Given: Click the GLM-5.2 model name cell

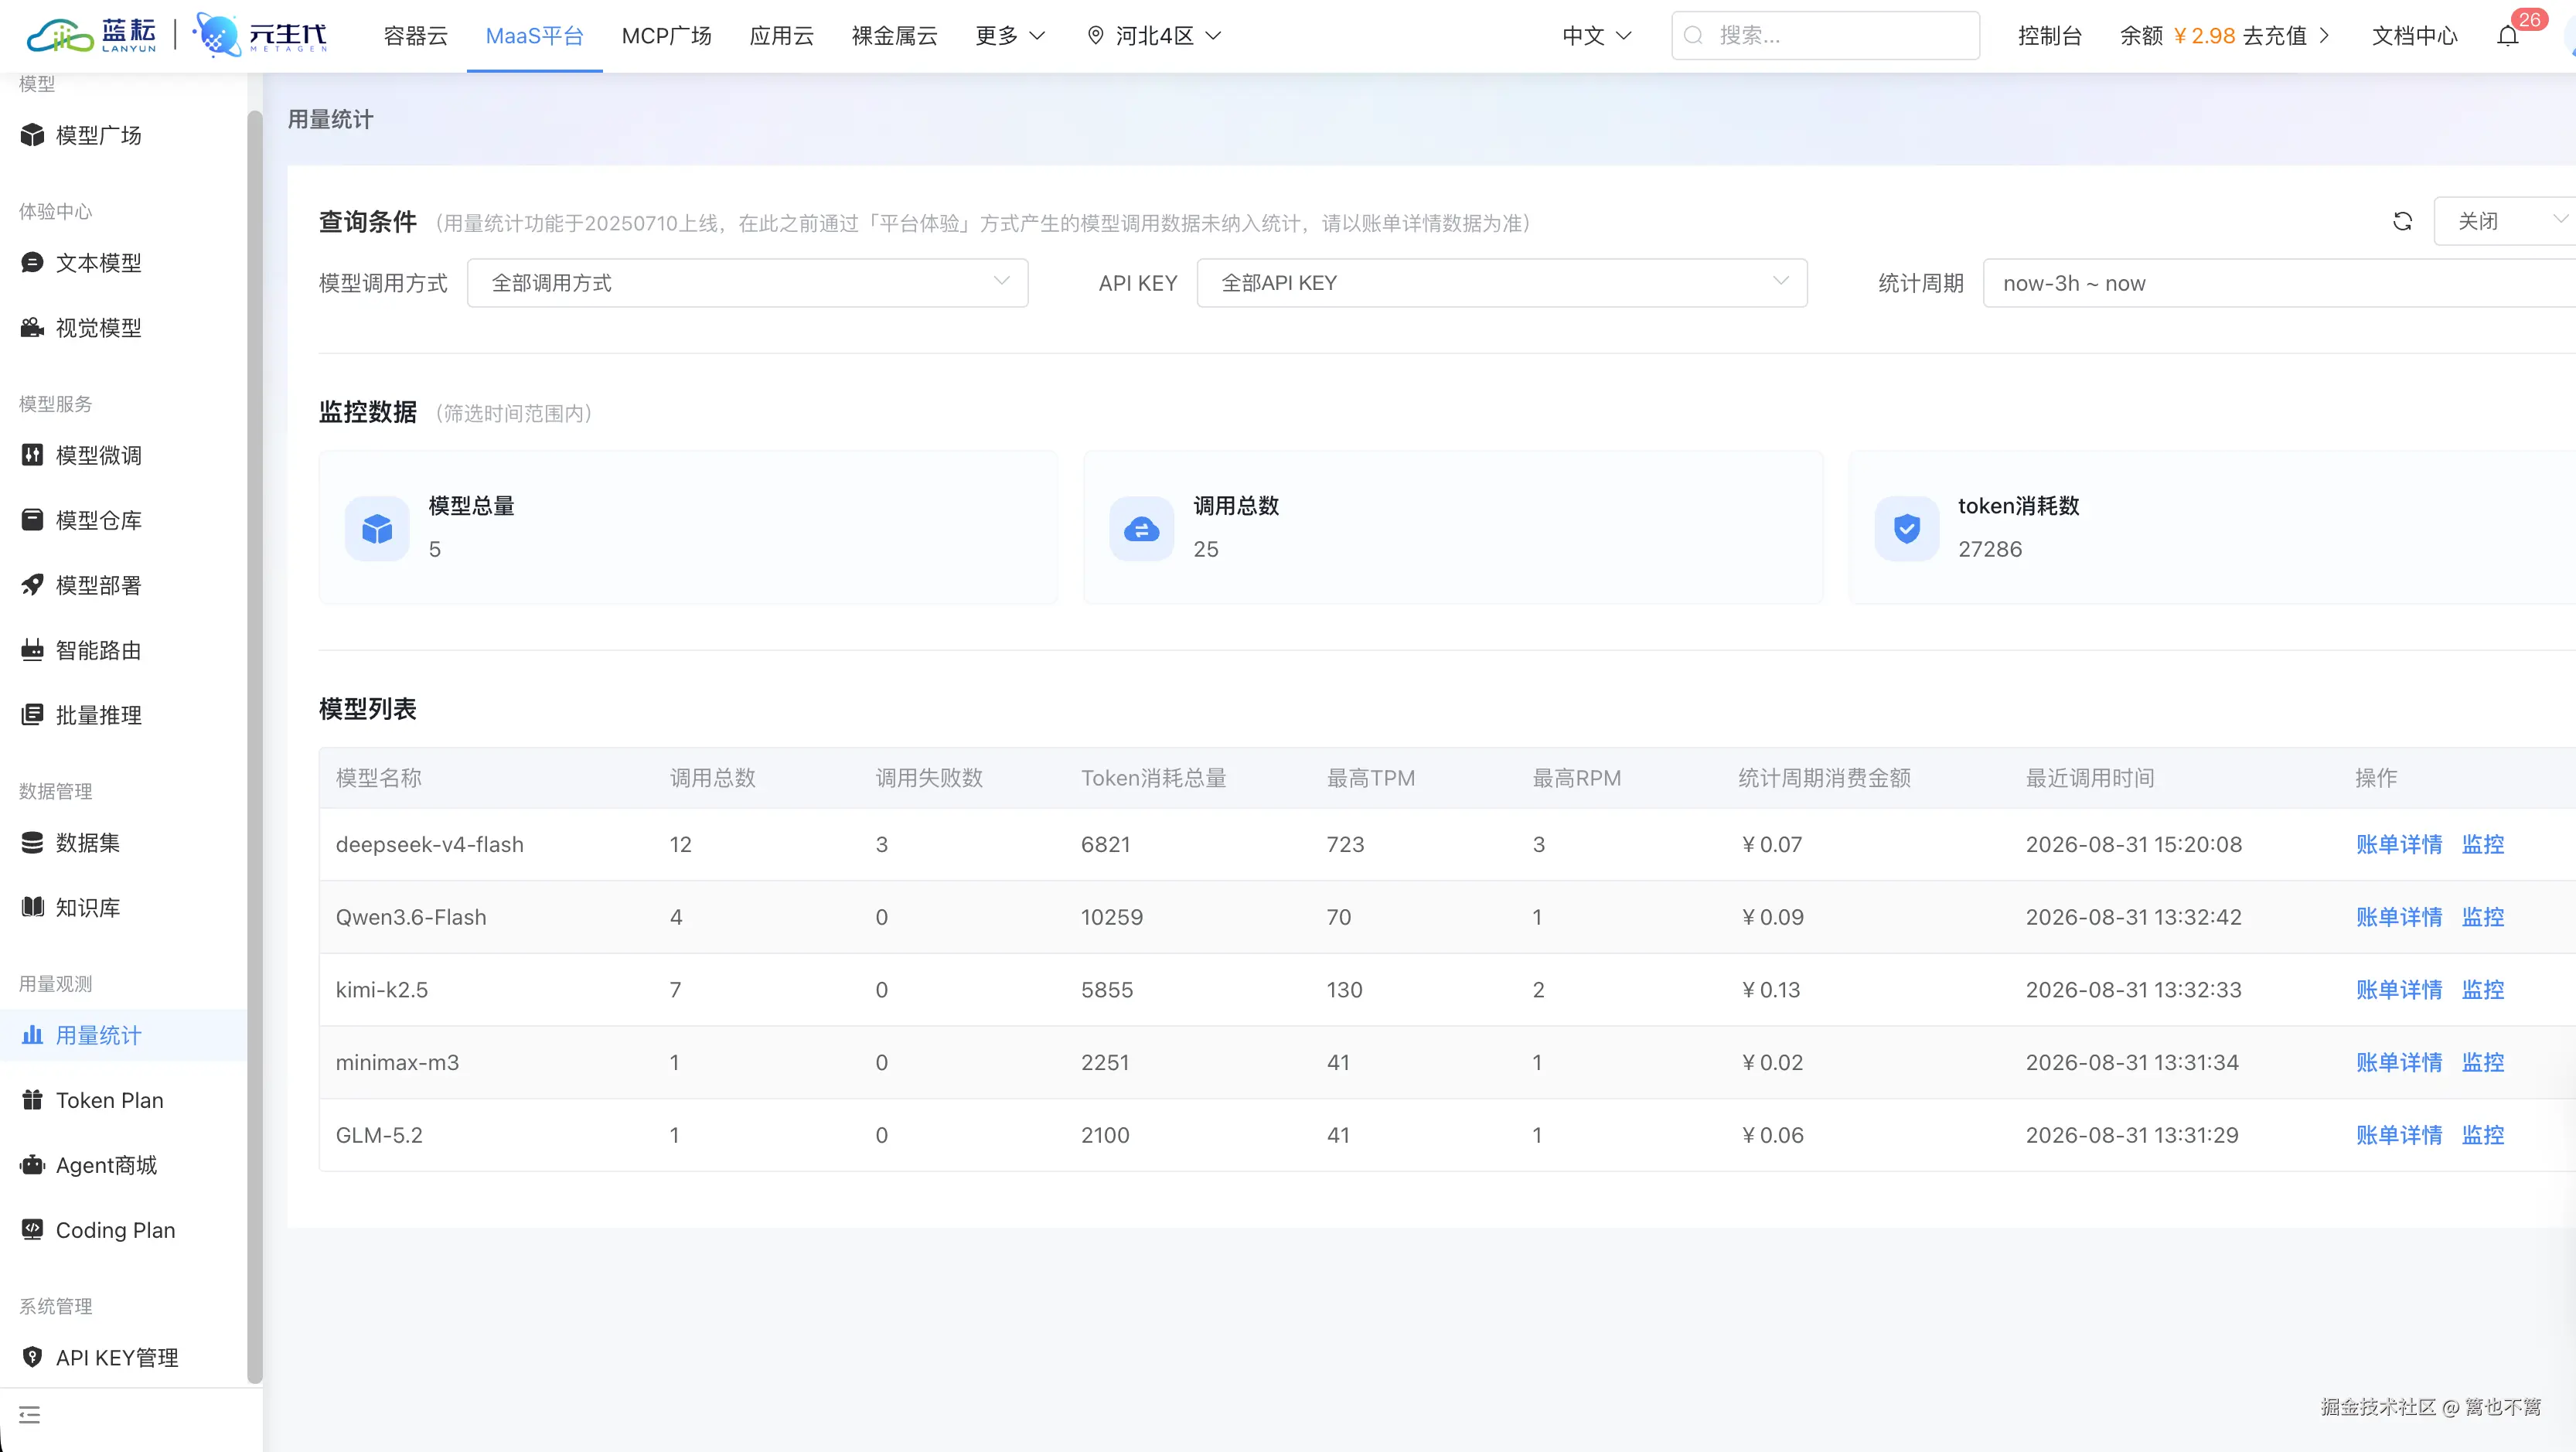Looking at the screenshot, I should (x=379, y=1135).
